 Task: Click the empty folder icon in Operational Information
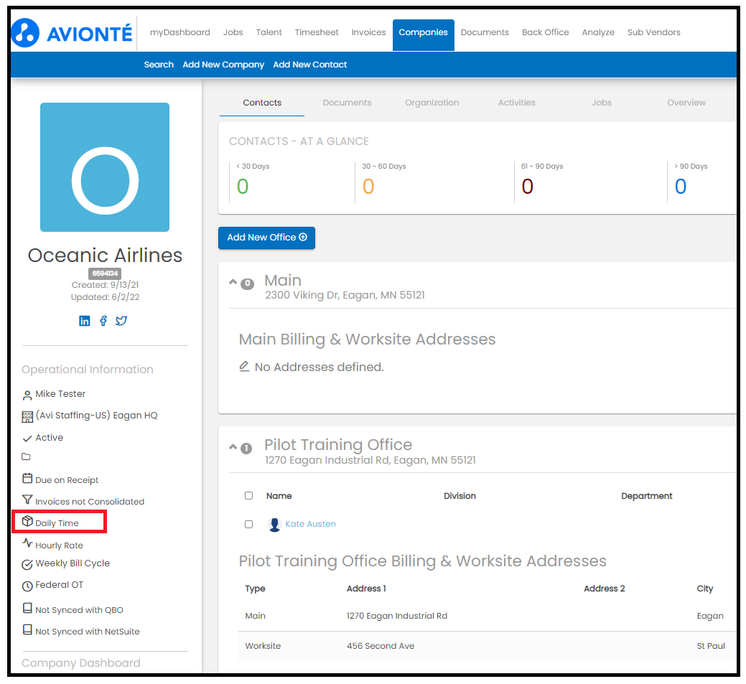tap(26, 456)
